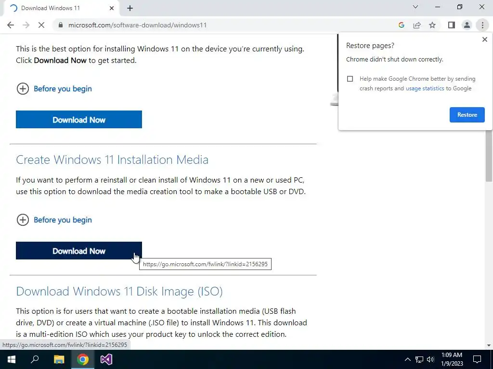
Task: Show hidden system tray icons
Action: [x=407, y=359]
